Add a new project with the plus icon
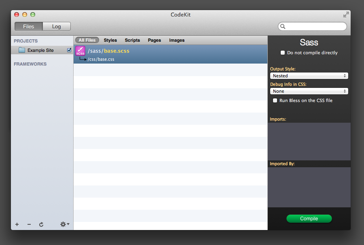 (17, 224)
